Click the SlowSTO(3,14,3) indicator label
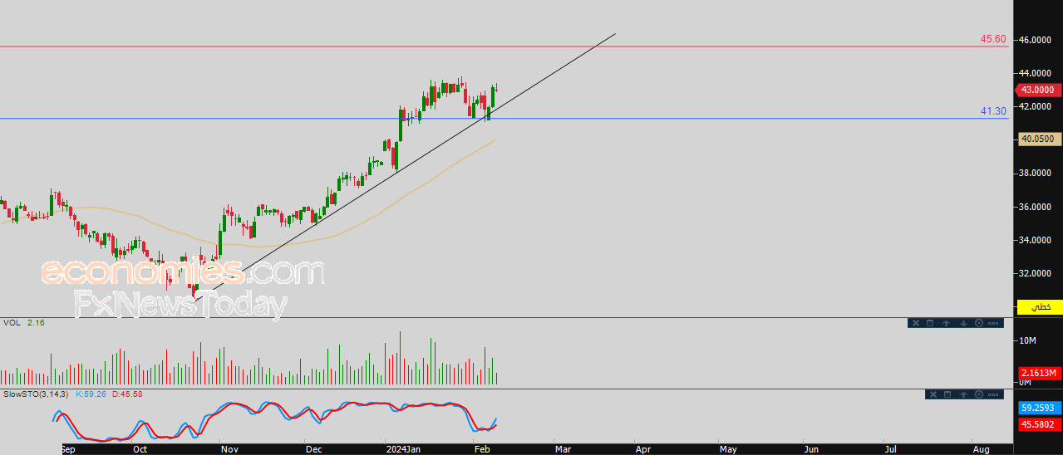Viewport: 1063px width, 455px height. click(x=34, y=394)
